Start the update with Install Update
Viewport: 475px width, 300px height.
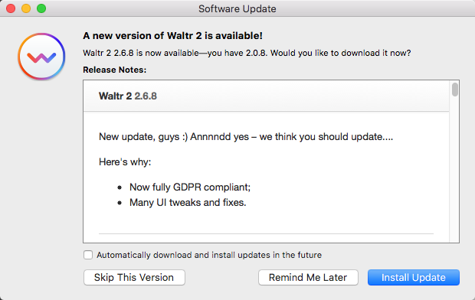[x=414, y=277]
